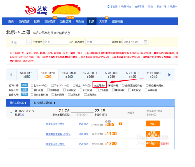The image size is (195, 167).
Task: Click the 礼品卡 top link
Action: coord(174,6)
